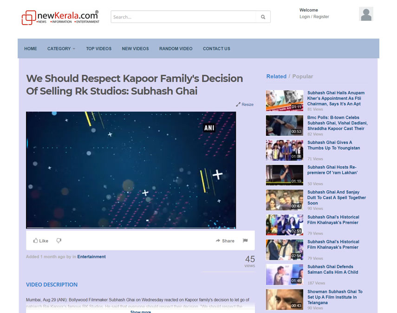This screenshot has height=313, width=397.
Task: Open the Register link
Action: (x=321, y=17)
